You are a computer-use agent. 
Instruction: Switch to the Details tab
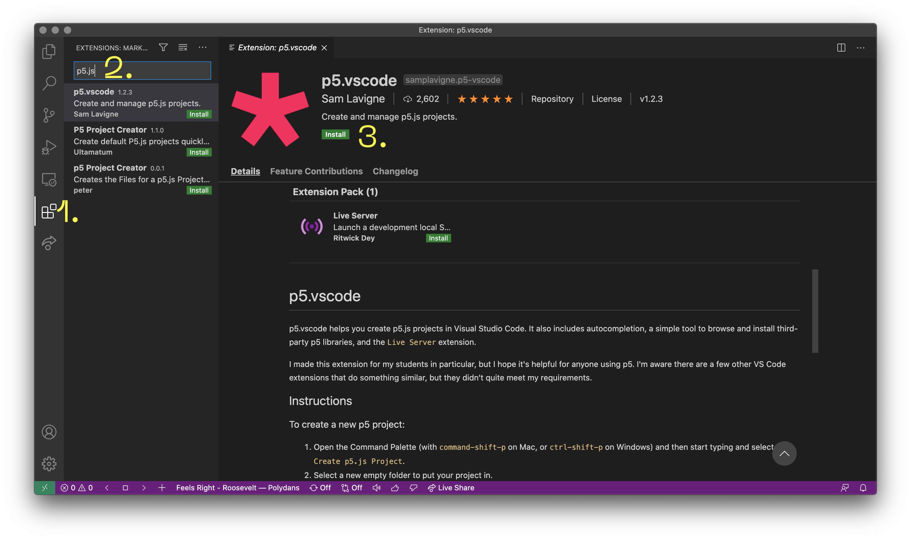coord(245,171)
